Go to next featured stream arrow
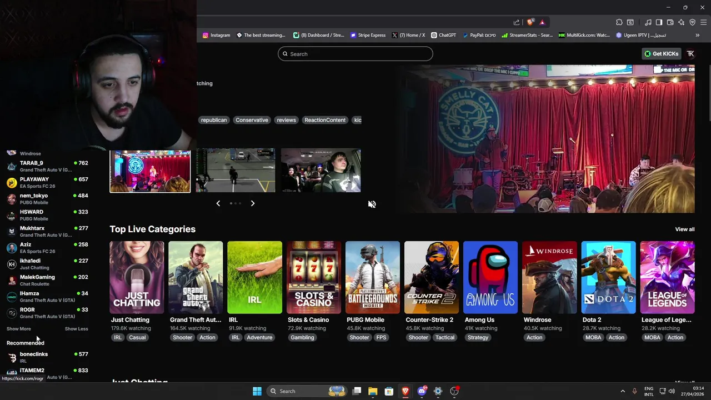The height and width of the screenshot is (400, 711). point(252,203)
